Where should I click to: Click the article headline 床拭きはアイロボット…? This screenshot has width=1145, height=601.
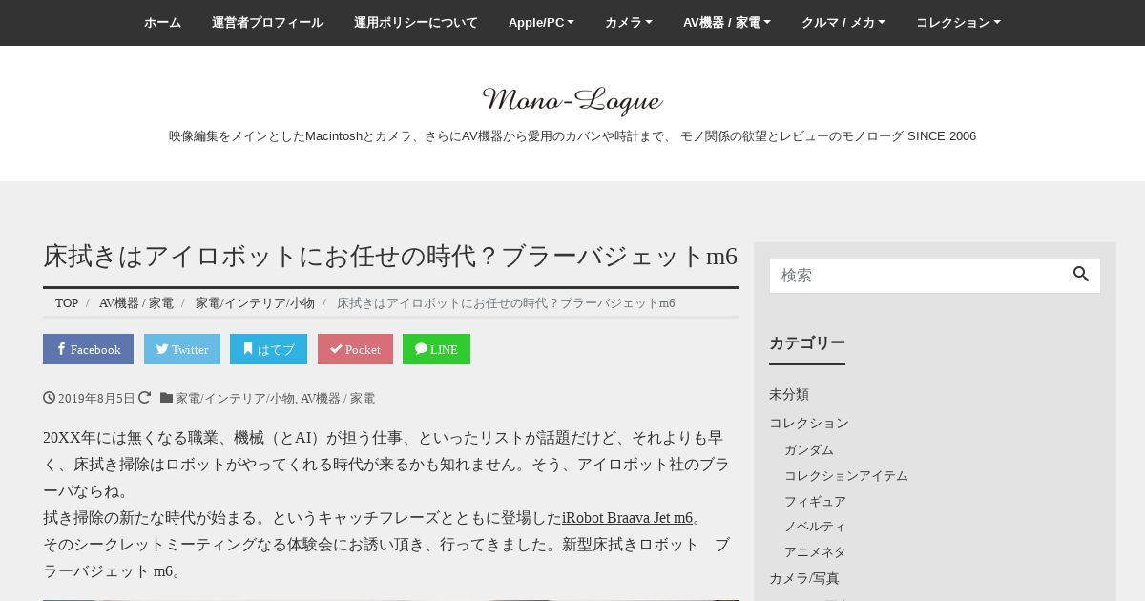pos(390,256)
